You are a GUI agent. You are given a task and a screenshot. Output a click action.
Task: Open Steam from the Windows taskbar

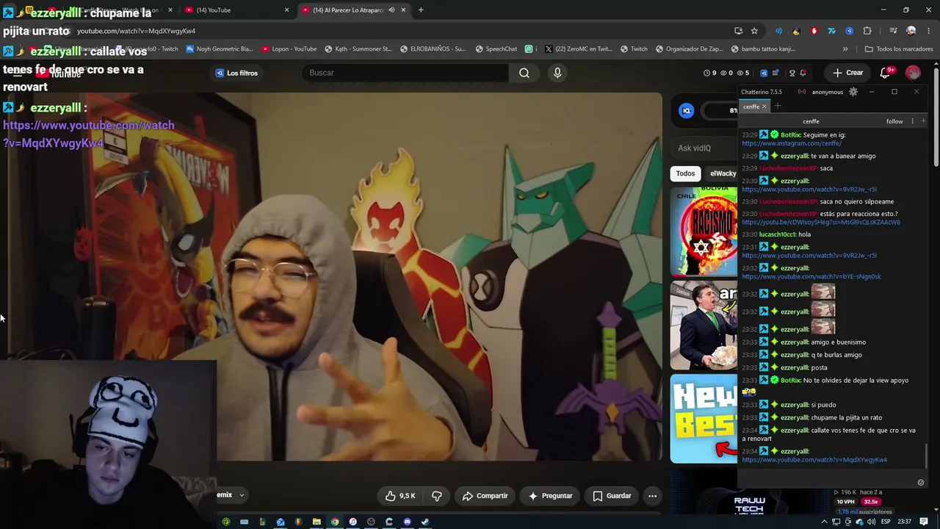[424, 522]
